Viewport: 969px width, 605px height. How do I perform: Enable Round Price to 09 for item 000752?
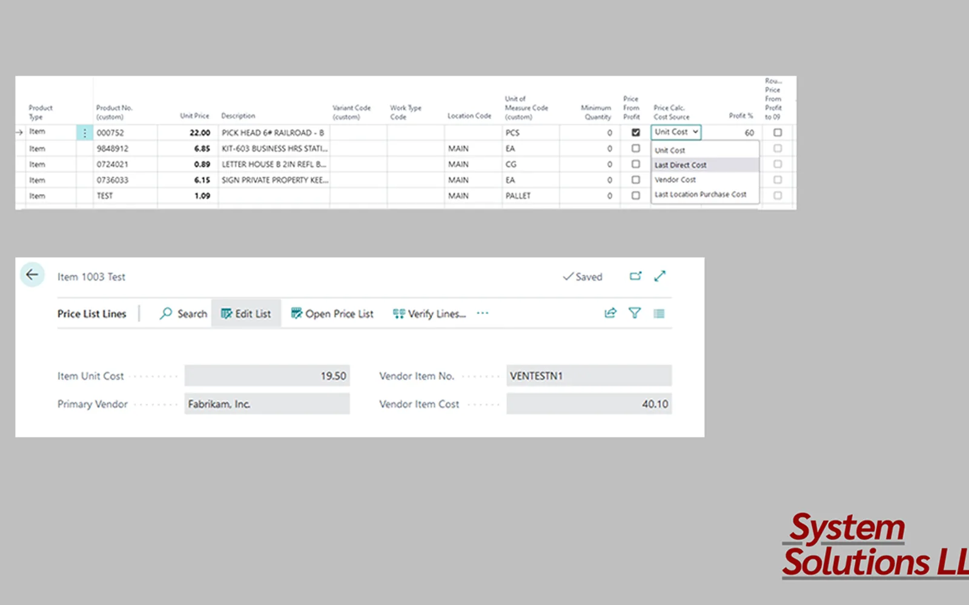point(778,132)
